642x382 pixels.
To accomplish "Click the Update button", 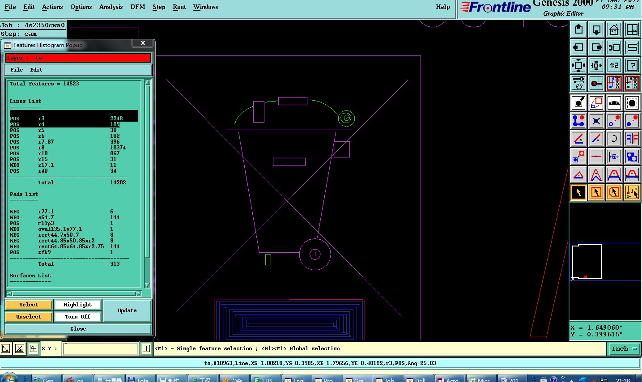I will tap(127, 310).
